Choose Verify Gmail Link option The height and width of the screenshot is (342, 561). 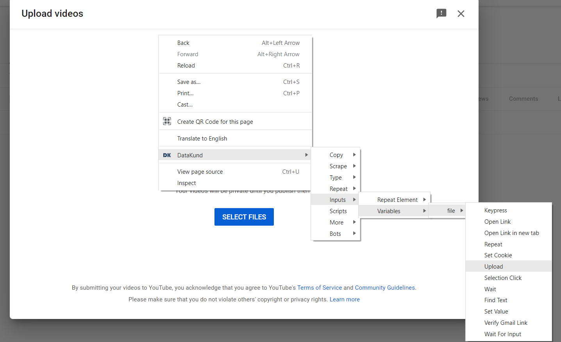tap(506, 323)
